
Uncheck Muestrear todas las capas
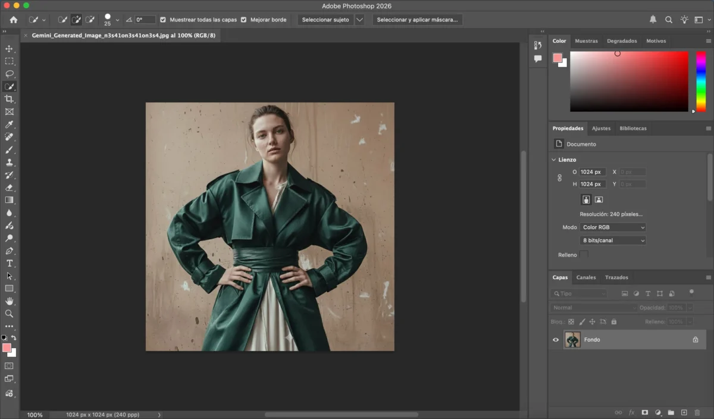[x=163, y=19]
